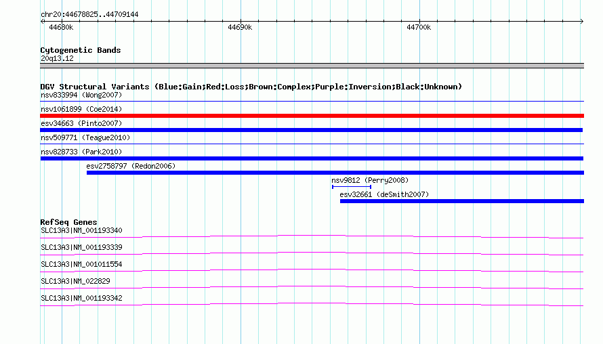
Task: Click the magenta line of NM_001193342 transcript
Action: pos(312,305)
